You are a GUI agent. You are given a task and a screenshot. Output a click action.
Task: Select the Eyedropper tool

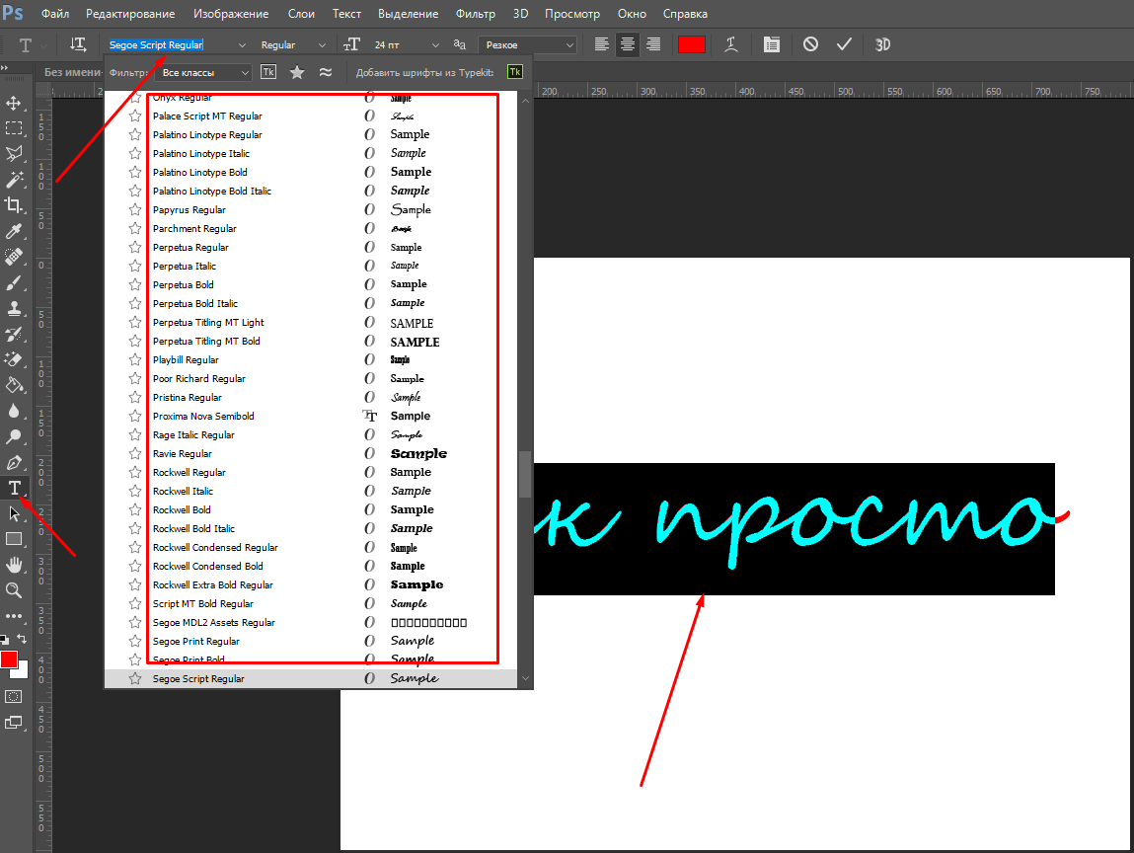[x=14, y=231]
